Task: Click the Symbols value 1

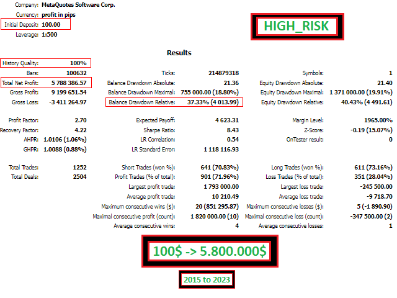Action: click(x=390, y=73)
